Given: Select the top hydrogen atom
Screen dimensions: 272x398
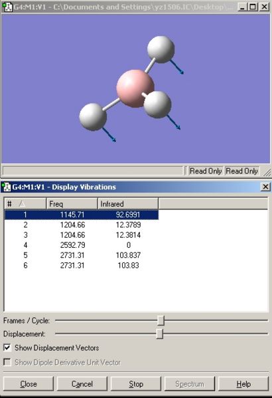Looking at the screenshot, I should click(x=161, y=49).
